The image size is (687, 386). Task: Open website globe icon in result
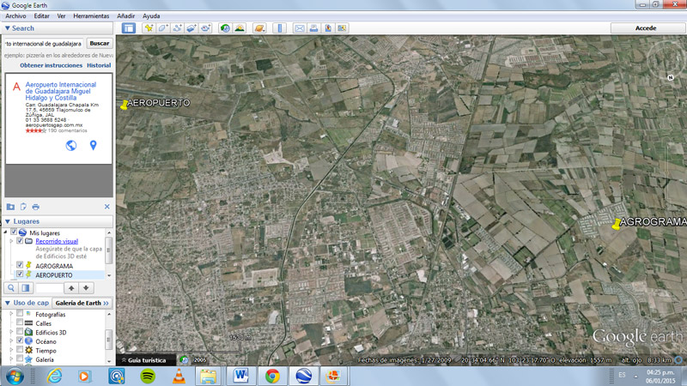(71, 145)
